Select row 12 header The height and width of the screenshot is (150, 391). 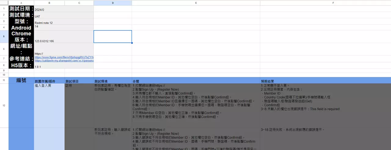click(x=4, y=105)
